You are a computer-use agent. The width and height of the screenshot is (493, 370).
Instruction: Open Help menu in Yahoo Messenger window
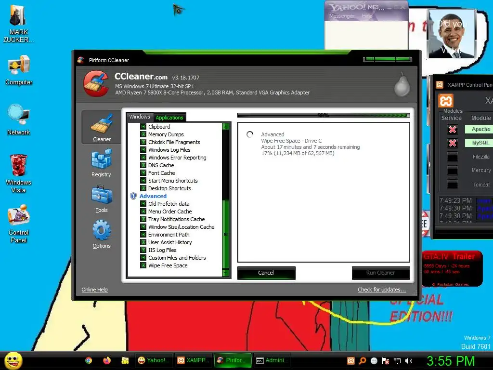coord(367,16)
